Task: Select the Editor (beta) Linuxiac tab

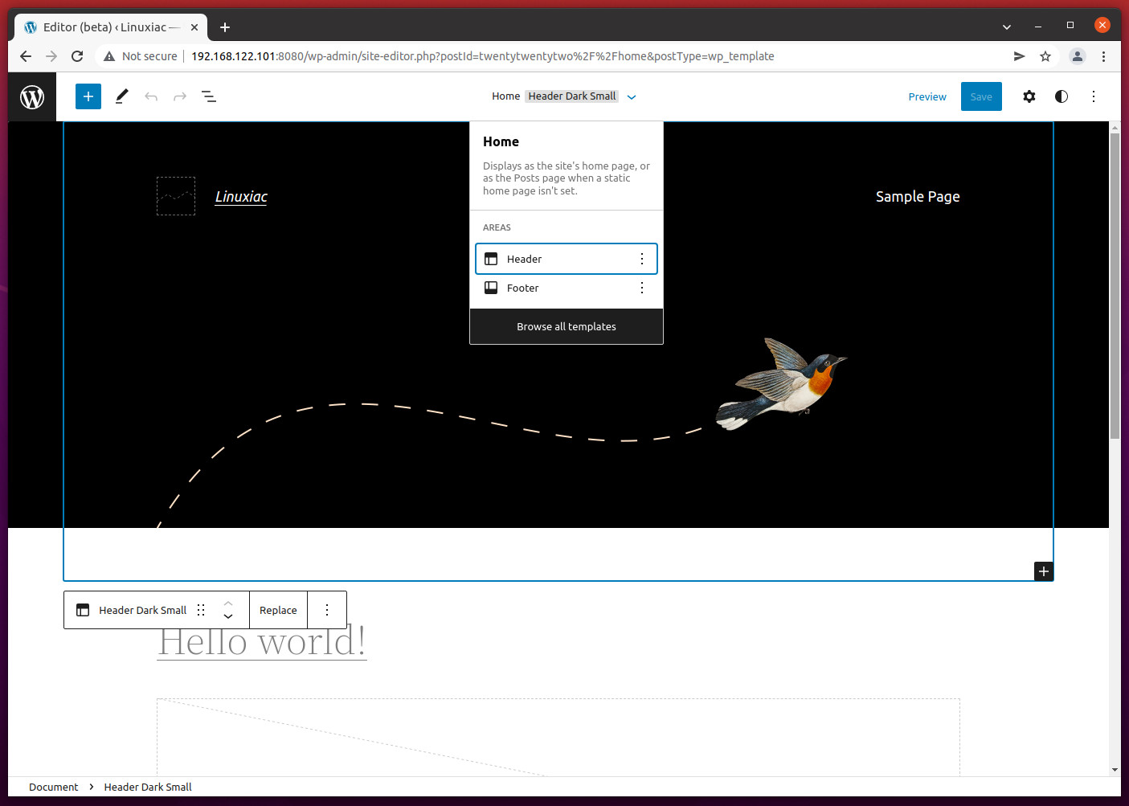Action: [111, 27]
